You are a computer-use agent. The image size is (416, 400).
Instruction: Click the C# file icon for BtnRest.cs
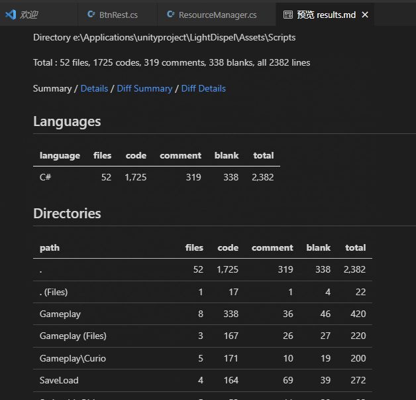(x=91, y=14)
